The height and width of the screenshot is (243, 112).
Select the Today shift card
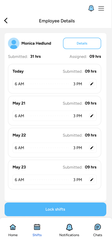[54, 79]
